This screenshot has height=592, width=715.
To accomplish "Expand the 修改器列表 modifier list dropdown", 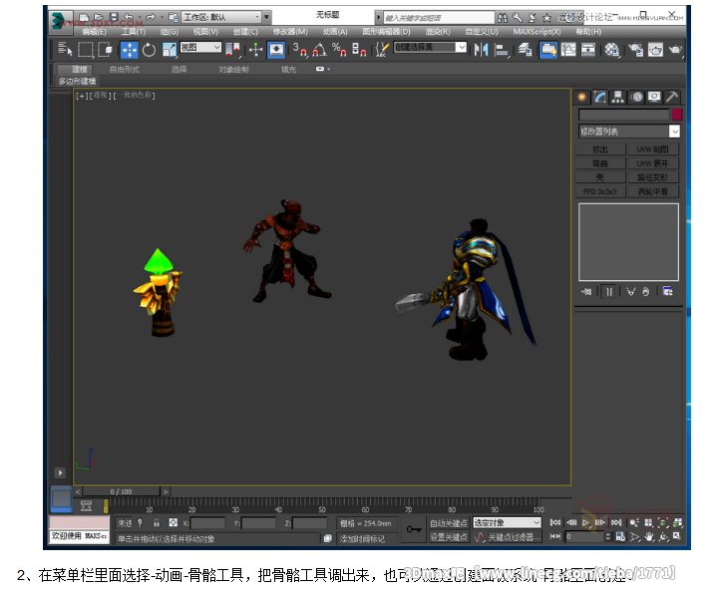I will tap(674, 132).
